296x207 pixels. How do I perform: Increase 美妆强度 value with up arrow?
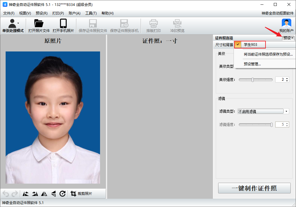(x=287, y=78)
